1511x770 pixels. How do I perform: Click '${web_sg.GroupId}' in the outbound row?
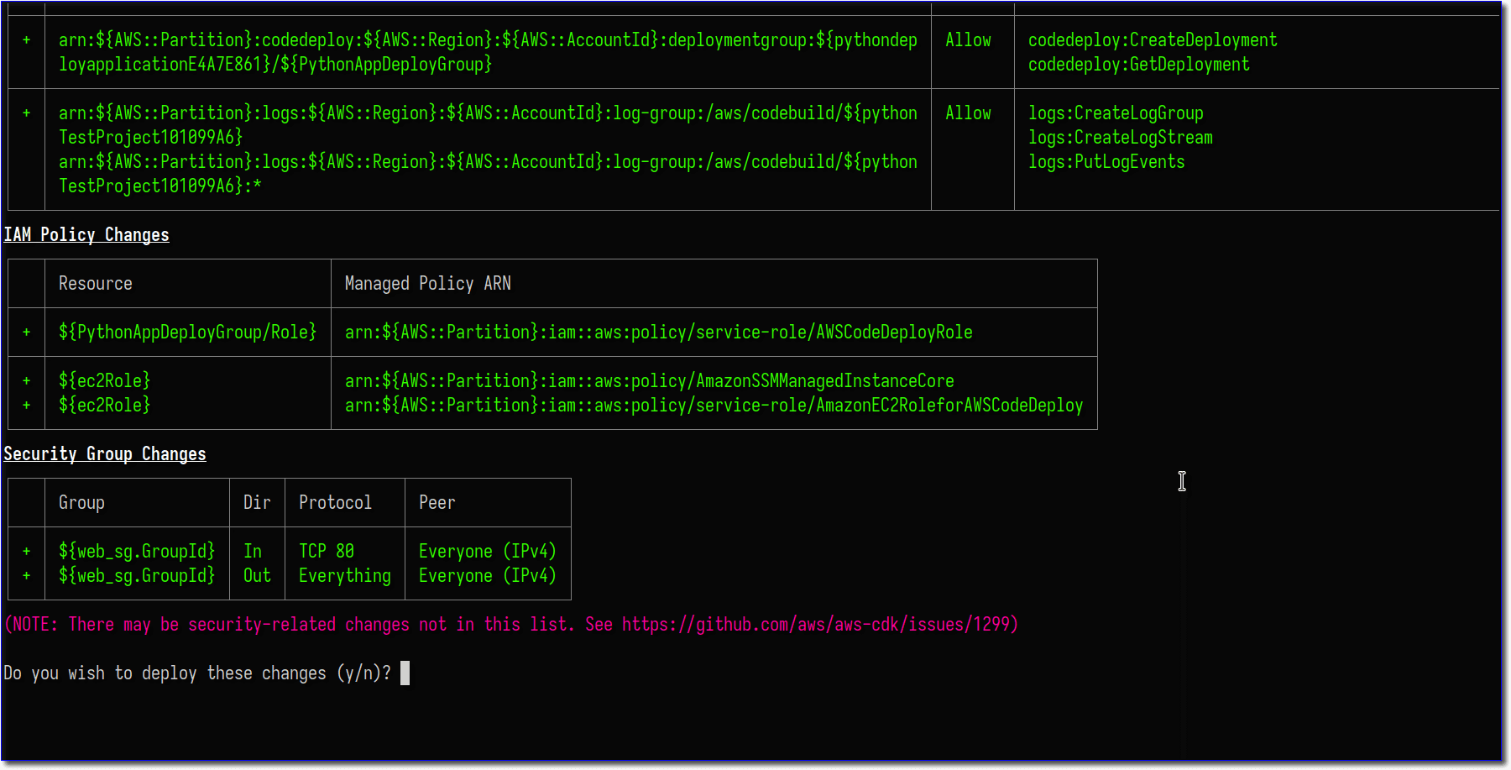pyautogui.click(x=137, y=576)
